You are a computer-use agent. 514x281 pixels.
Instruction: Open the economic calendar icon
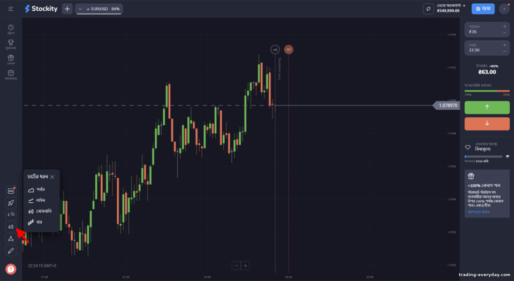[11, 75]
